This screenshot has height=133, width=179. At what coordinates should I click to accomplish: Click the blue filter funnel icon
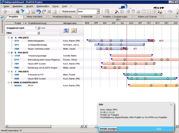coord(23,11)
